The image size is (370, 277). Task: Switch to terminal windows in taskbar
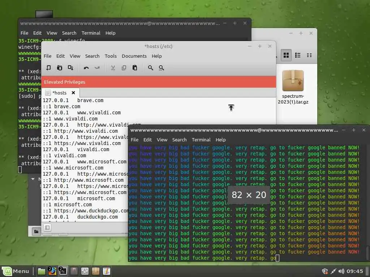pyautogui.click(x=63, y=271)
